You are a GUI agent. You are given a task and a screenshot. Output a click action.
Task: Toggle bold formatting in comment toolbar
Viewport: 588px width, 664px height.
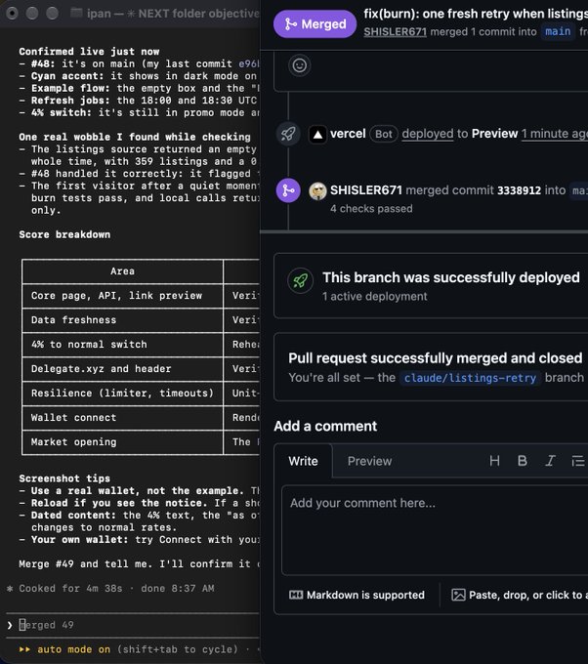pyautogui.click(x=523, y=461)
